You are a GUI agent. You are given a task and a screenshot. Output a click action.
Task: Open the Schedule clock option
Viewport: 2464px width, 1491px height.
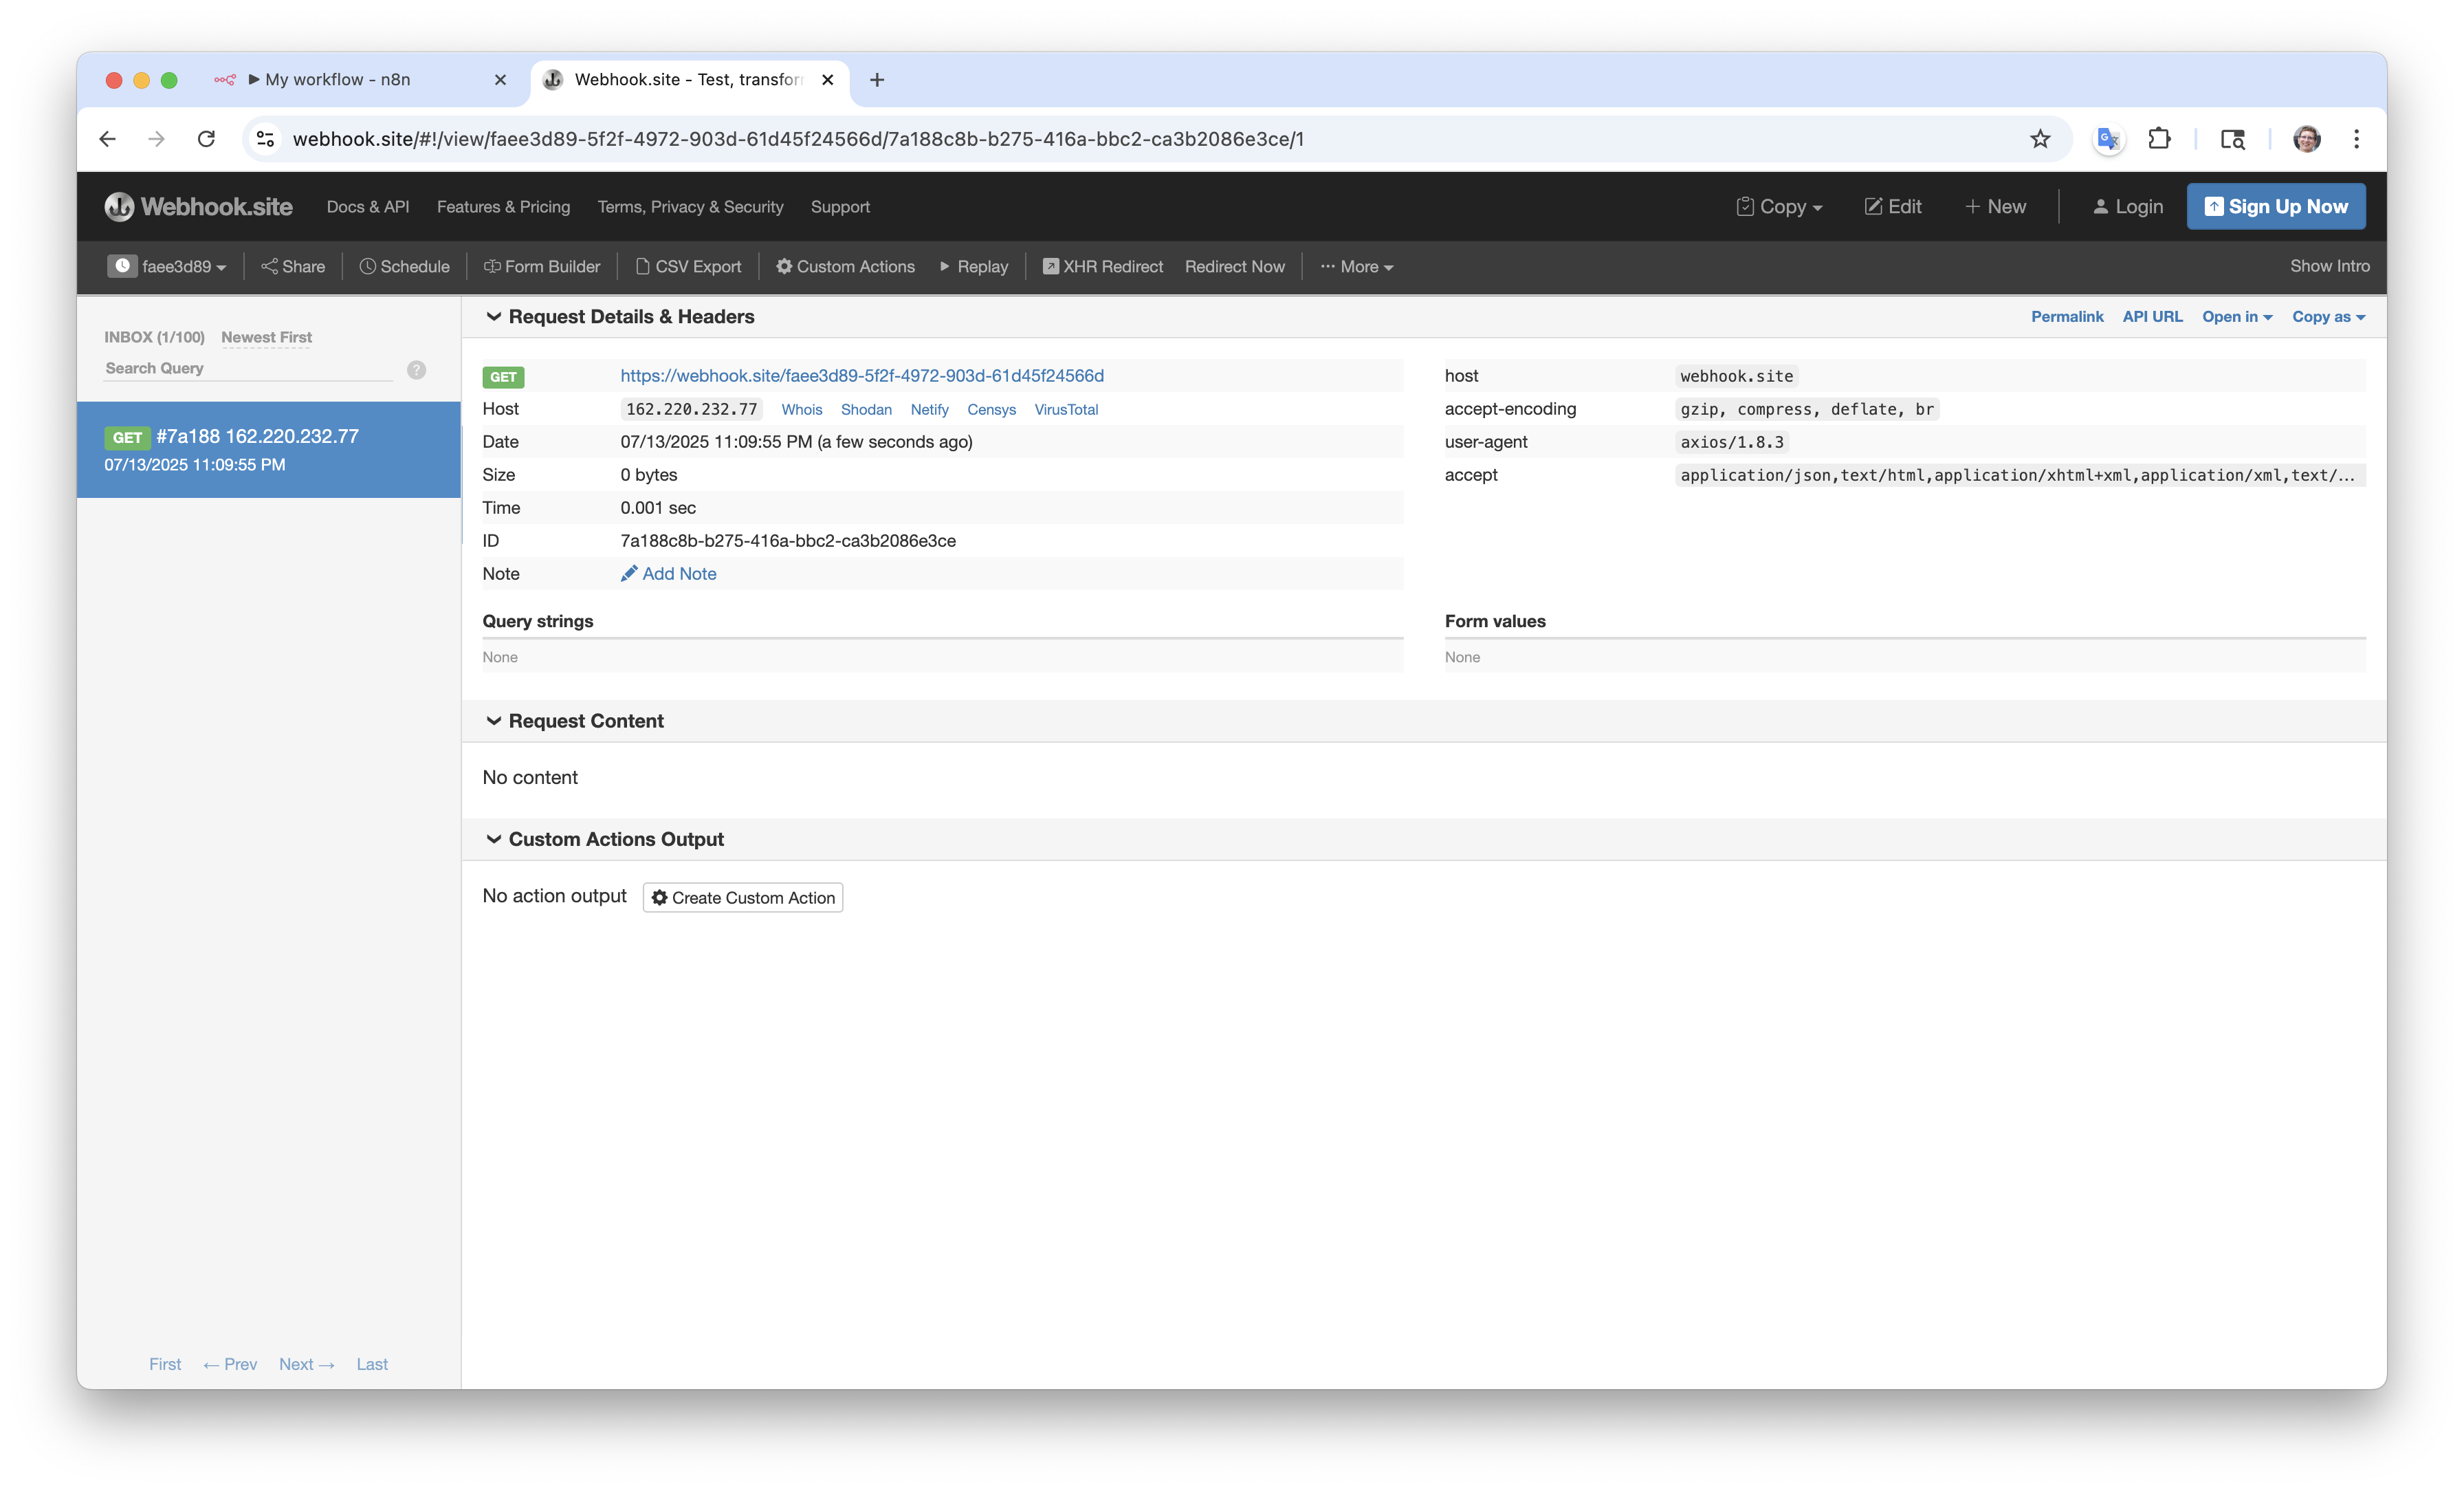click(x=368, y=266)
